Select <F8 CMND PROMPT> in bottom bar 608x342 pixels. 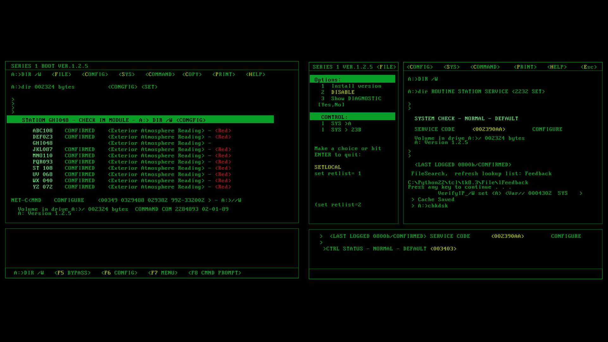pyautogui.click(x=215, y=273)
